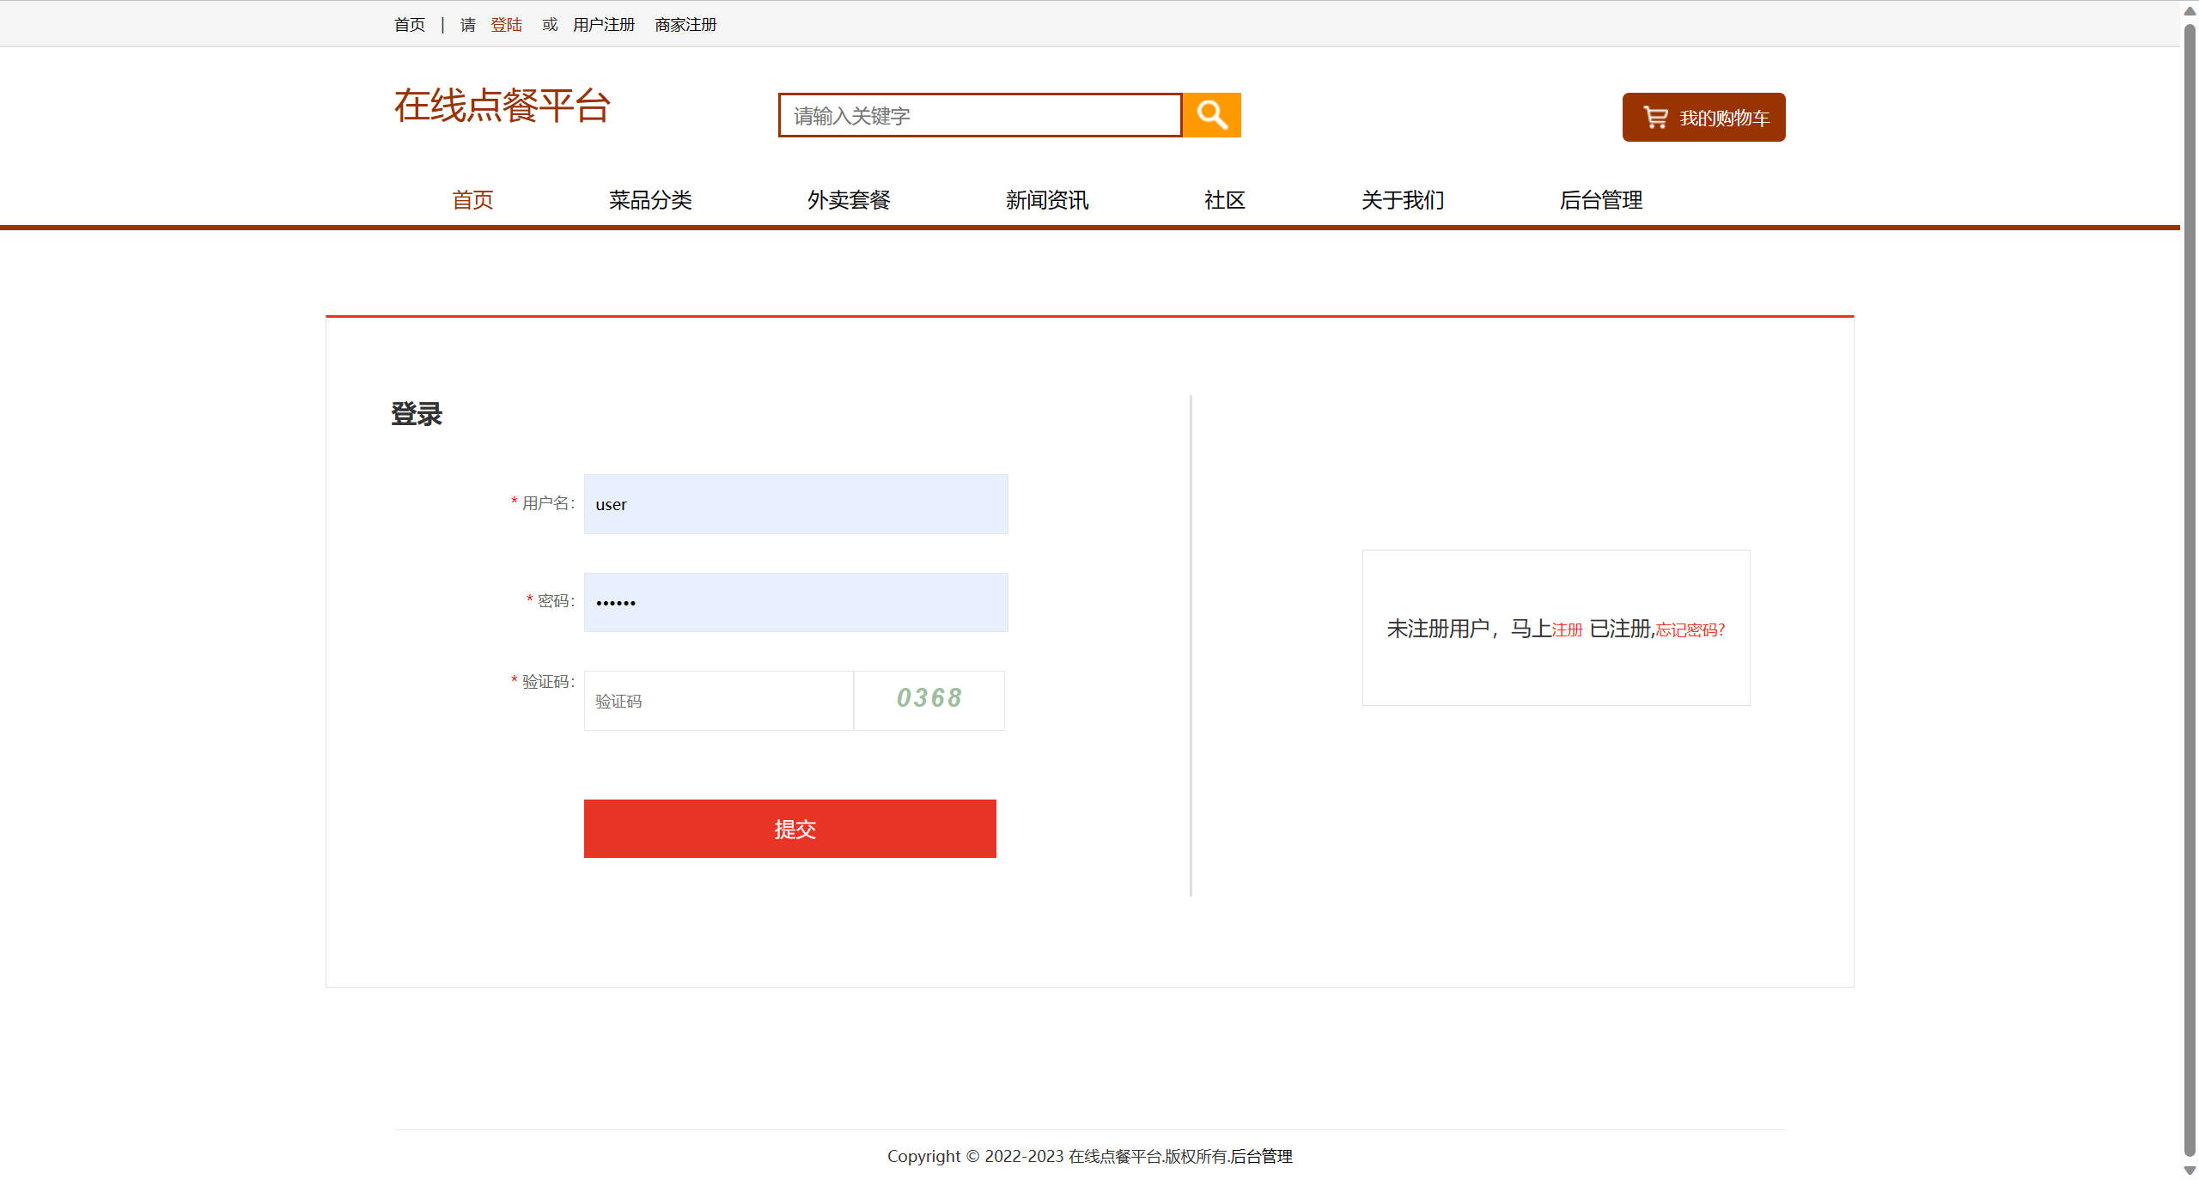Focus the 请输入关键字 search box
2199x1180 pixels.
(x=979, y=115)
